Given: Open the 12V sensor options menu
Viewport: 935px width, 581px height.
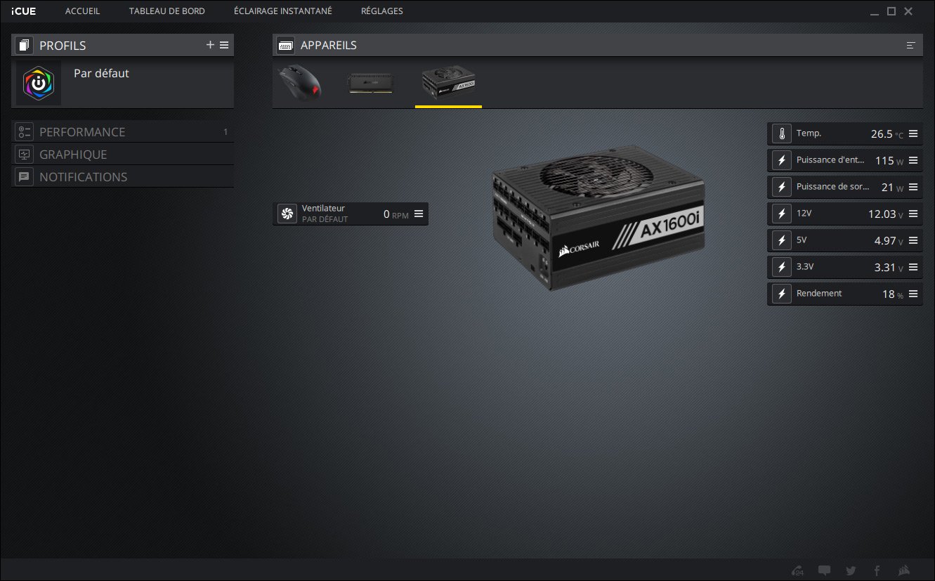Looking at the screenshot, I should click(x=913, y=214).
